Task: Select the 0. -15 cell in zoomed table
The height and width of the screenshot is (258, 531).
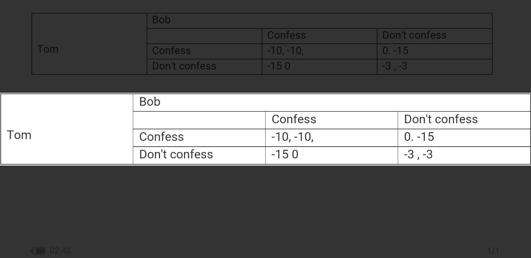Action: coord(464,138)
